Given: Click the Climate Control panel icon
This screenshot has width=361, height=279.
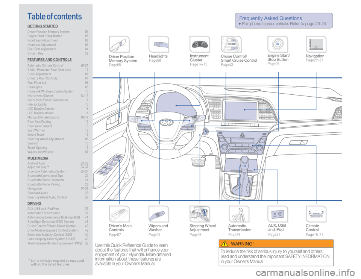Looking at the screenshot, I should pyautogui.click(x=316, y=214).
